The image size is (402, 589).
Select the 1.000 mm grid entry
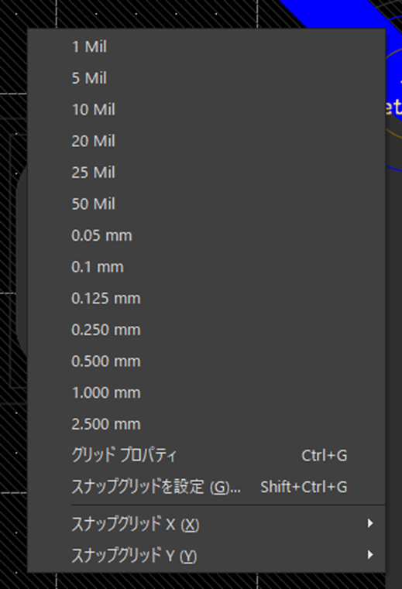point(206,393)
